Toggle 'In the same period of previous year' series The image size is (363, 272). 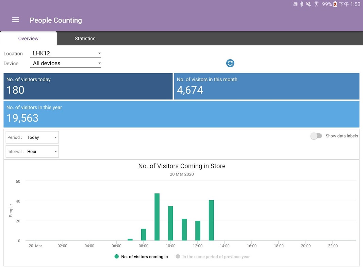[x=216, y=257]
